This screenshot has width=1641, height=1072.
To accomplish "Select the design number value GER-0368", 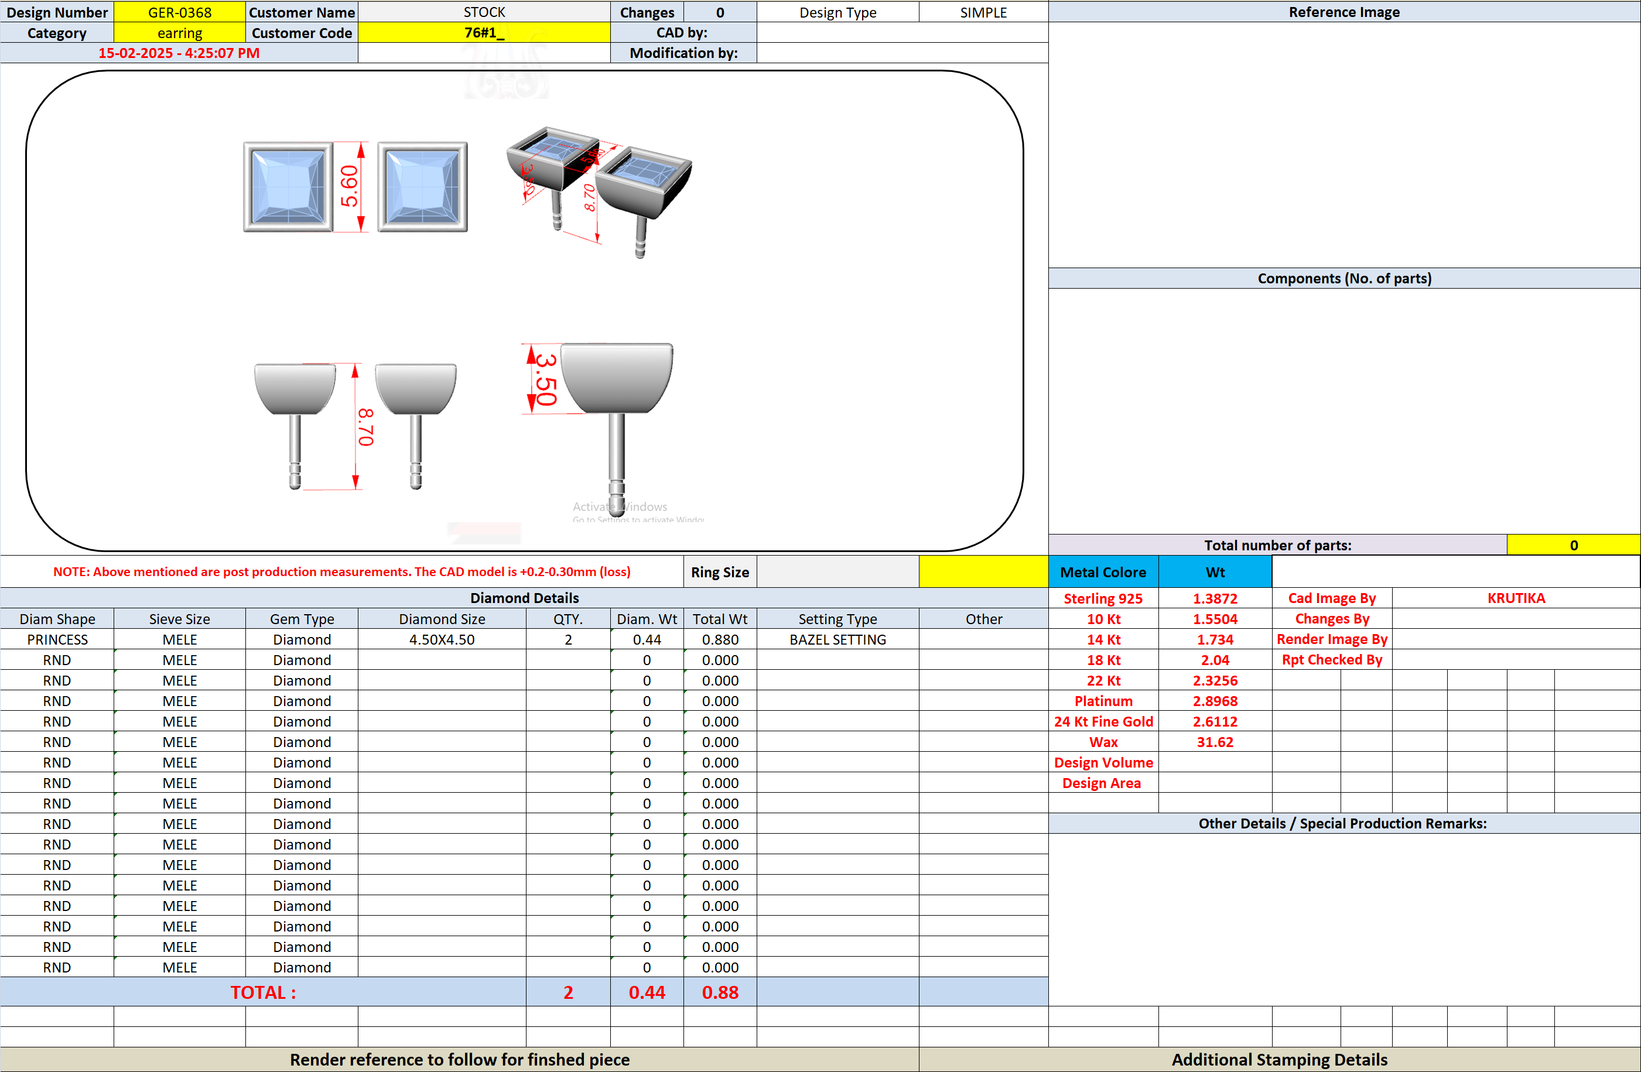I will coord(179,12).
